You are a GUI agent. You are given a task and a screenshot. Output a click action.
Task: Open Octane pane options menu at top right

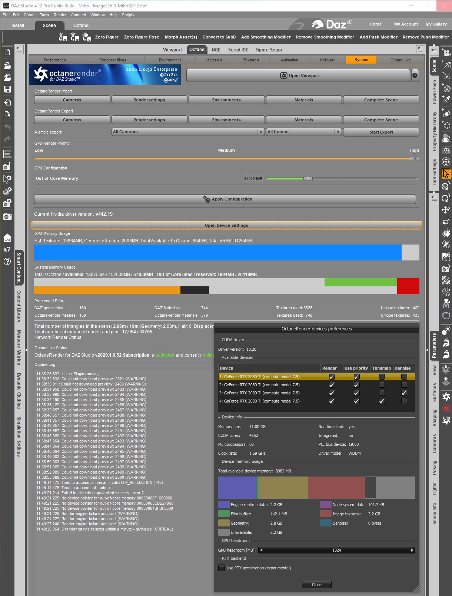click(420, 49)
